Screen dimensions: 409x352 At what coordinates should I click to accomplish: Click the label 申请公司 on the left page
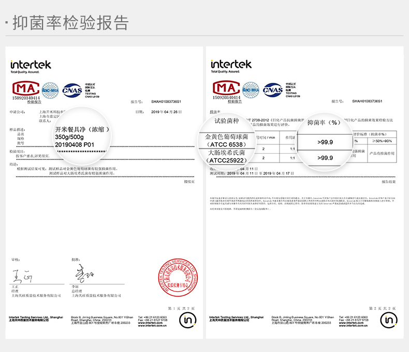(17, 112)
